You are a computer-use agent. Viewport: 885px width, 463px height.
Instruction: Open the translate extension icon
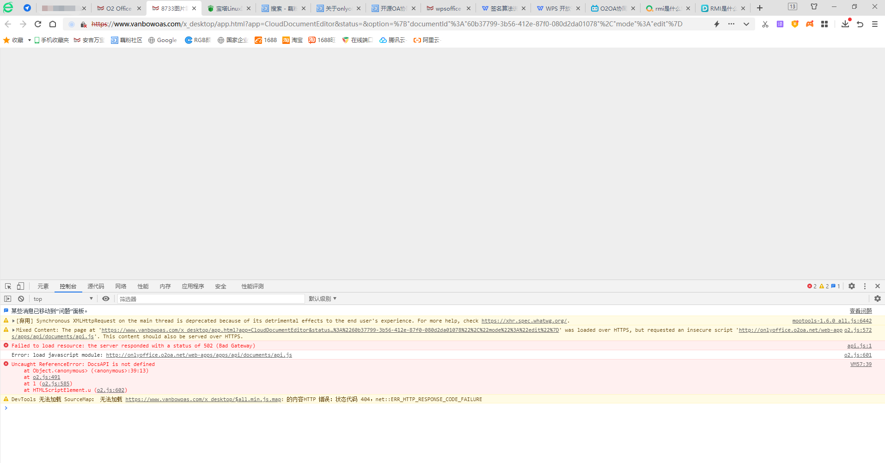pos(780,24)
